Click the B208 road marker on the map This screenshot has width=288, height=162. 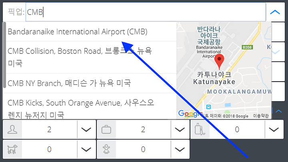click(247, 47)
